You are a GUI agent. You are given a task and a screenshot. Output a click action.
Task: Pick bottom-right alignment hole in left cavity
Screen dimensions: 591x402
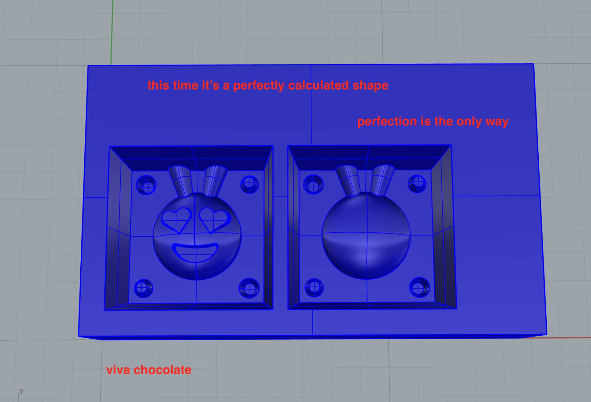(x=249, y=288)
